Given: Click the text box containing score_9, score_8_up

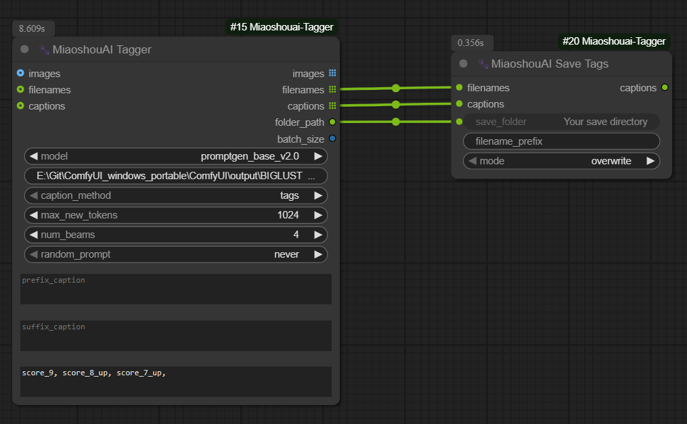Looking at the screenshot, I should click(176, 381).
